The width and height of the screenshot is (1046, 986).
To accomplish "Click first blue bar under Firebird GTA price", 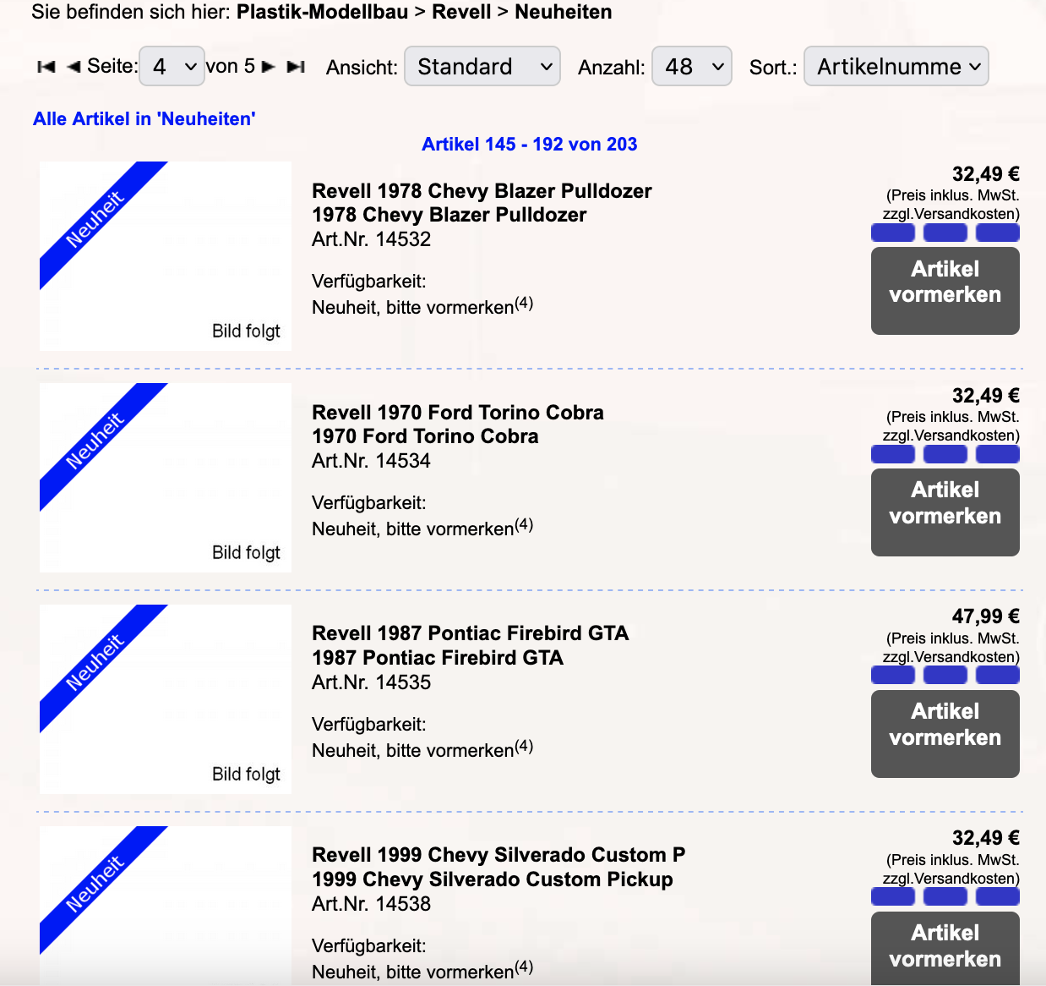I will tap(893, 675).
